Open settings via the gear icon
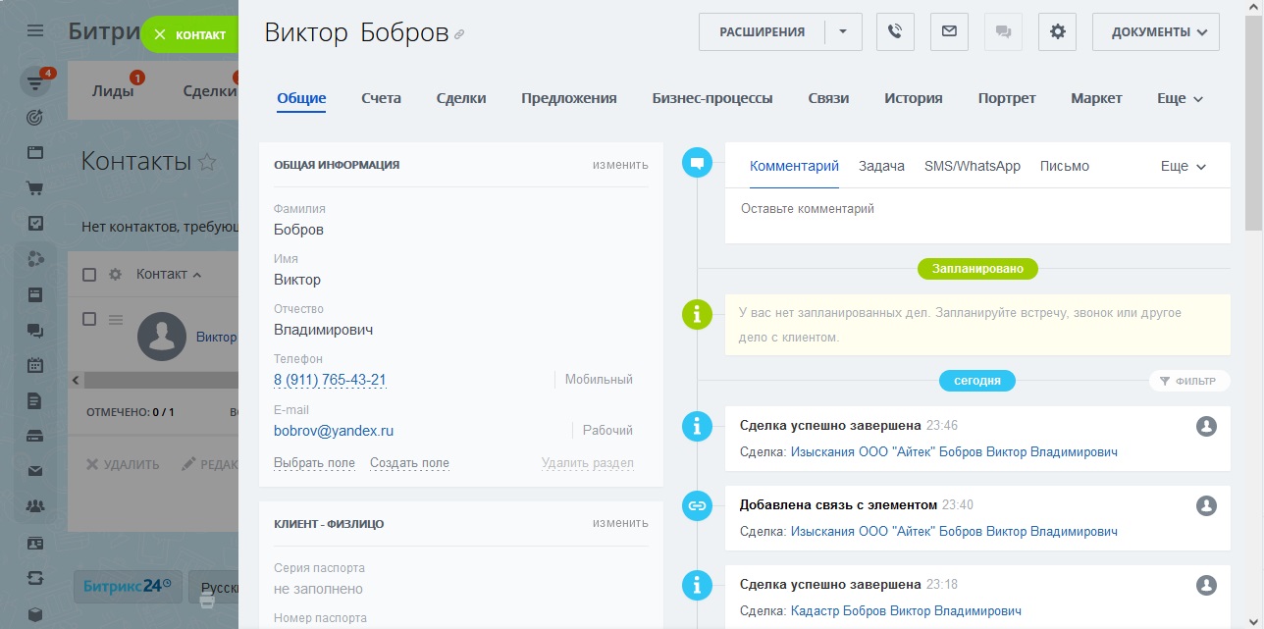1264x629 pixels. click(1057, 31)
